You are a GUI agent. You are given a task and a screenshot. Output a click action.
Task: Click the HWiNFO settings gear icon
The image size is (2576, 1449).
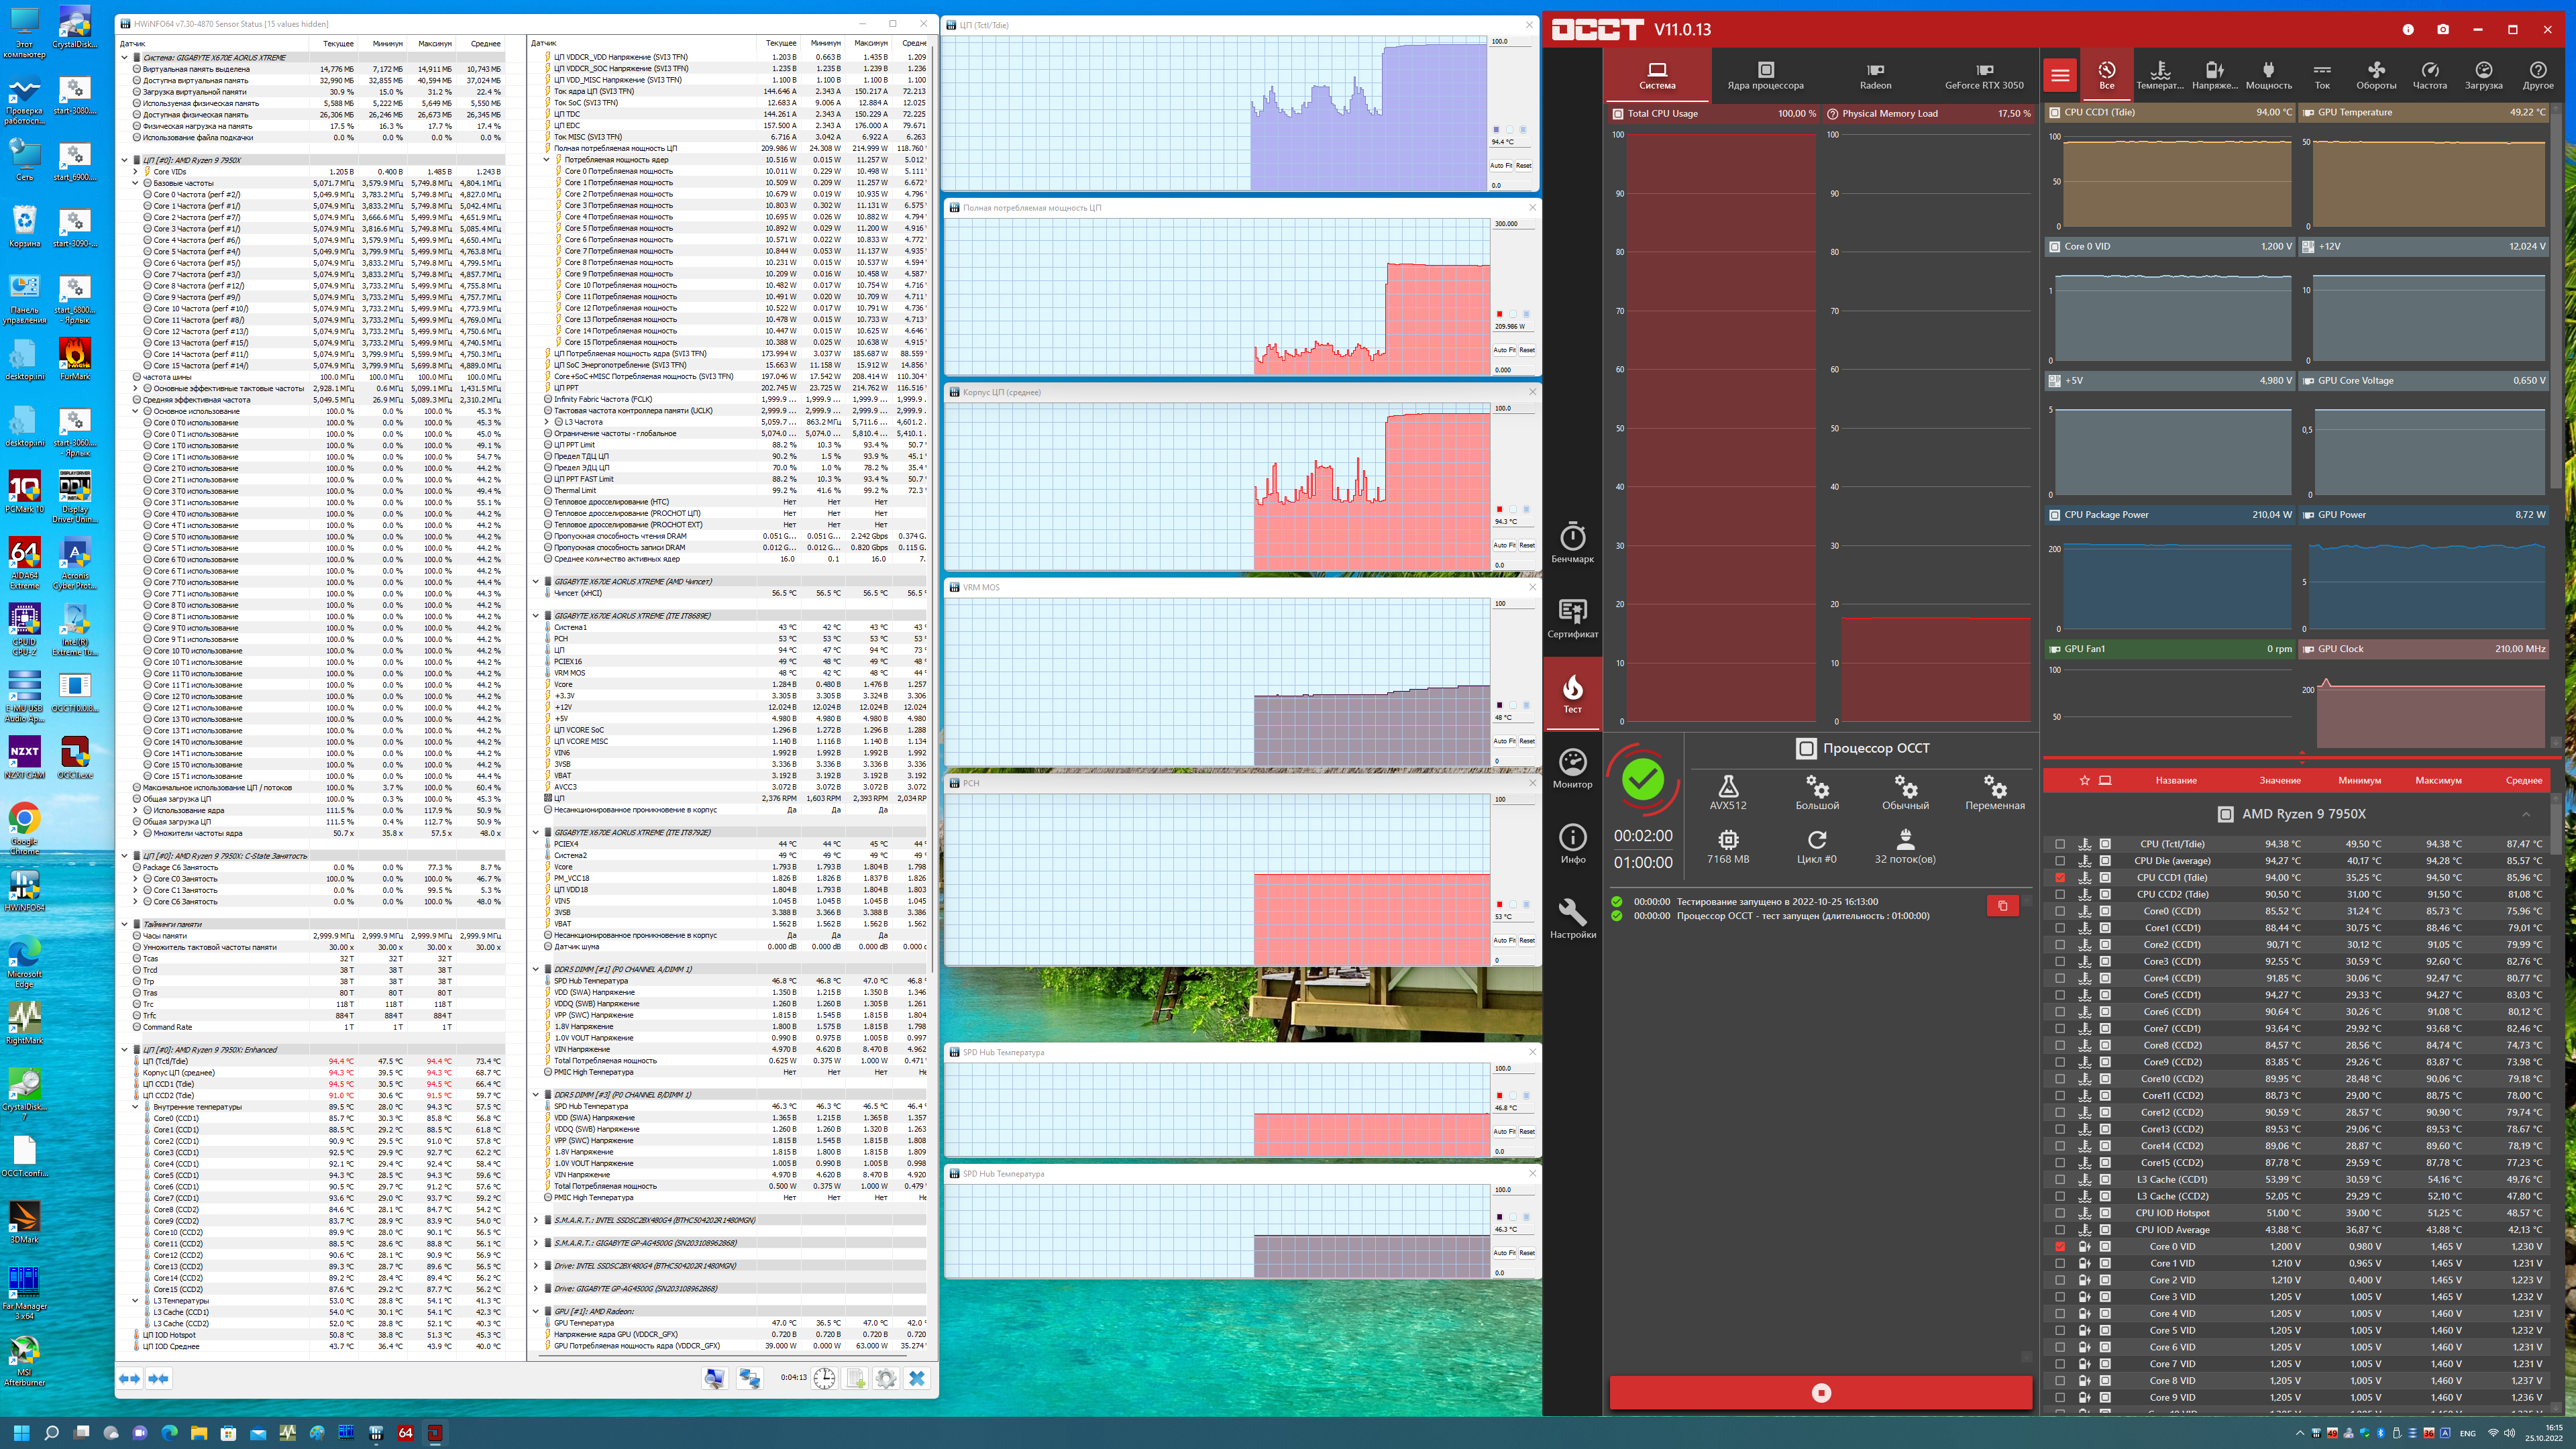[x=886, y=1378]
